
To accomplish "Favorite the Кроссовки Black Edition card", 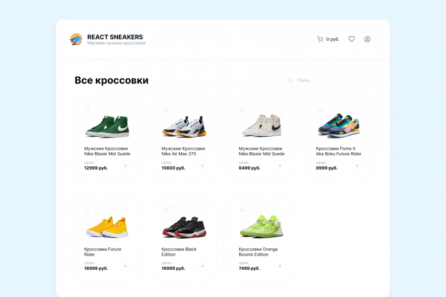I will point(165,211).
